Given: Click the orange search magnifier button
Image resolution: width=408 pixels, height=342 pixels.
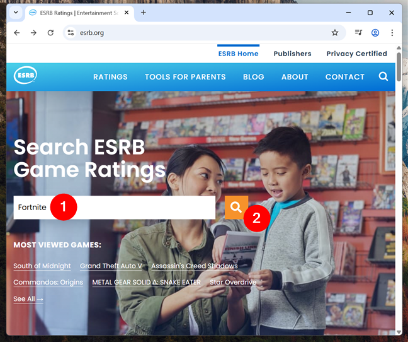Looking at the screenshot, I should (x=236, y=207).
